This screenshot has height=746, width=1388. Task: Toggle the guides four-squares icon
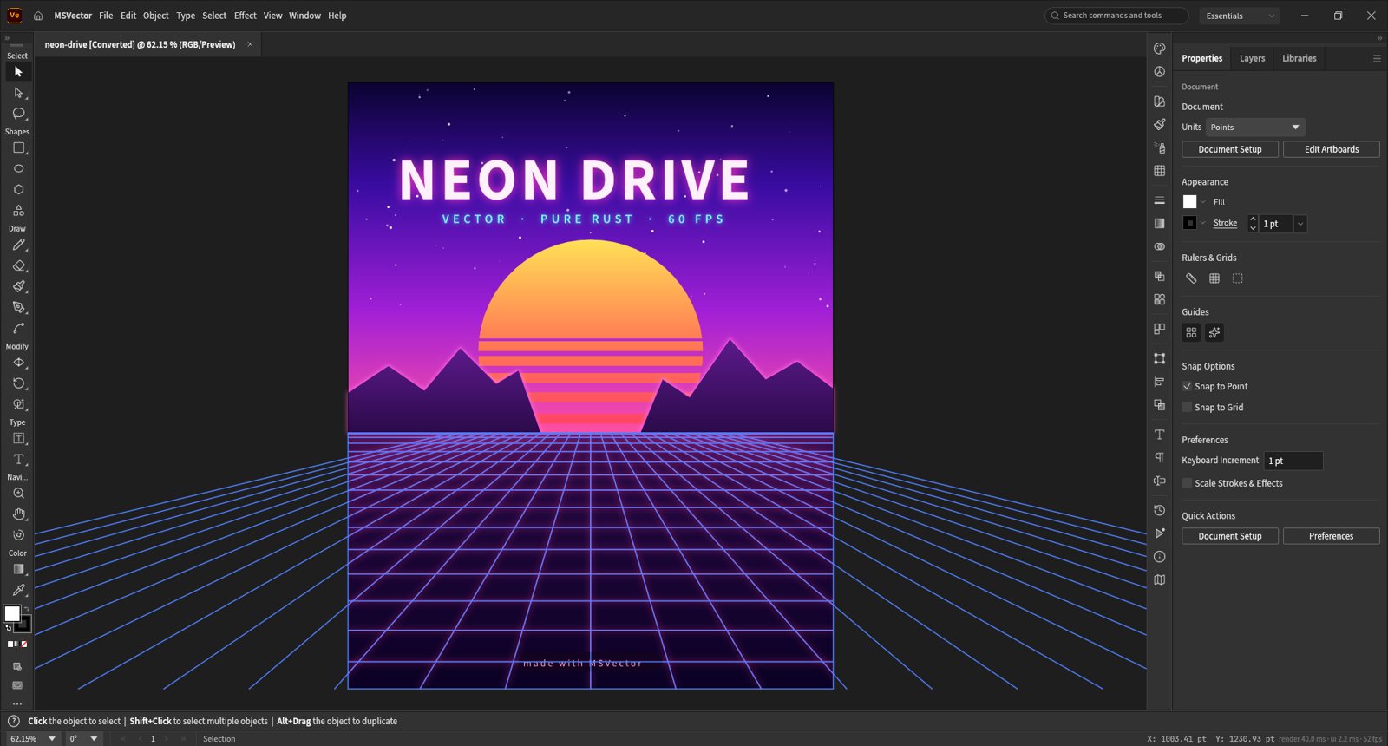(1191, 332)
